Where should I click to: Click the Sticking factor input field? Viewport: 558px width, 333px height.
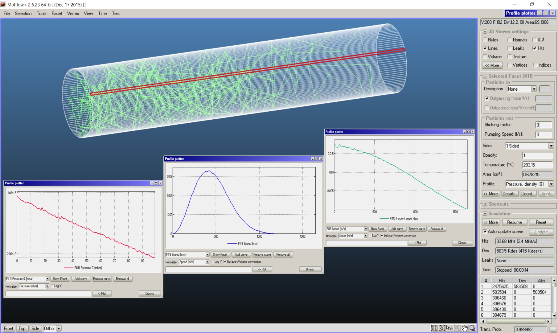click(x=544, y=125)
